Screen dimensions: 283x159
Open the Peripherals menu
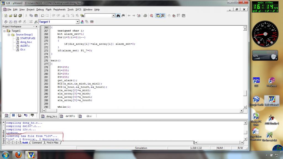tap(59, 10)
